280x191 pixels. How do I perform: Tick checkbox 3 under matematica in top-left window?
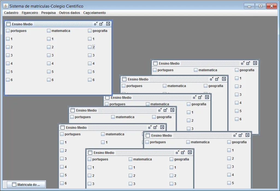[x=50, y=55]
